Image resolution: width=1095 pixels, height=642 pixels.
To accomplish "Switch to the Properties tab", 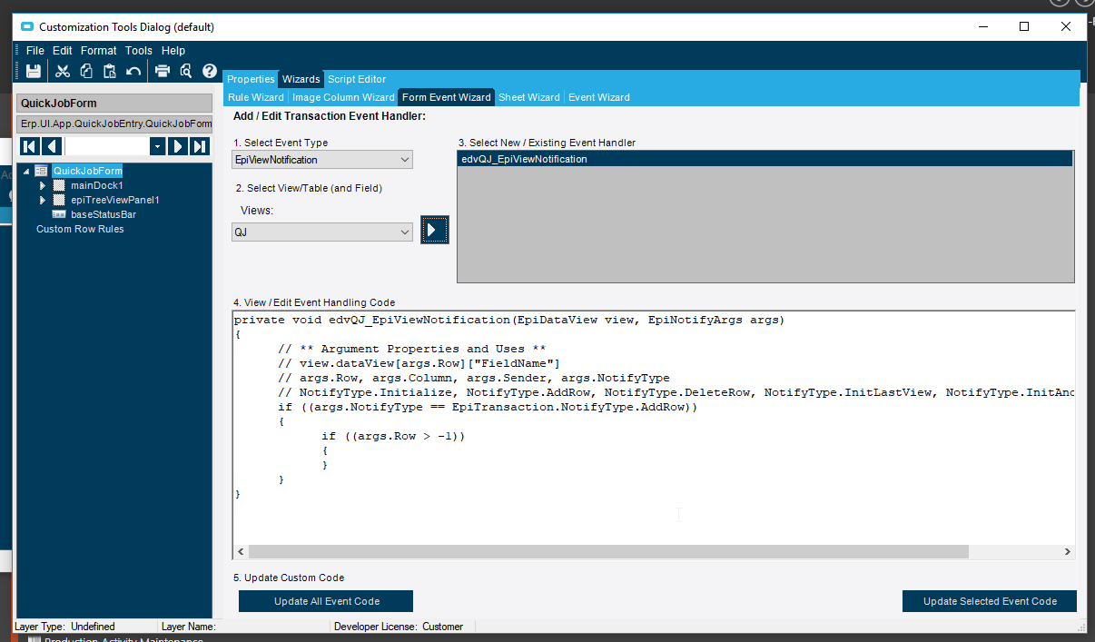I will [251, 79].
